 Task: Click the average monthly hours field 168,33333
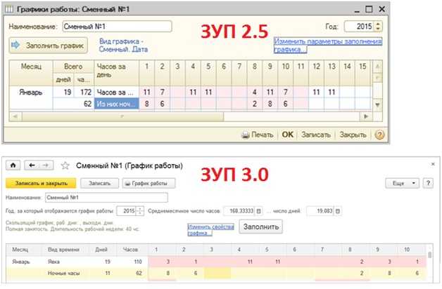239,210
